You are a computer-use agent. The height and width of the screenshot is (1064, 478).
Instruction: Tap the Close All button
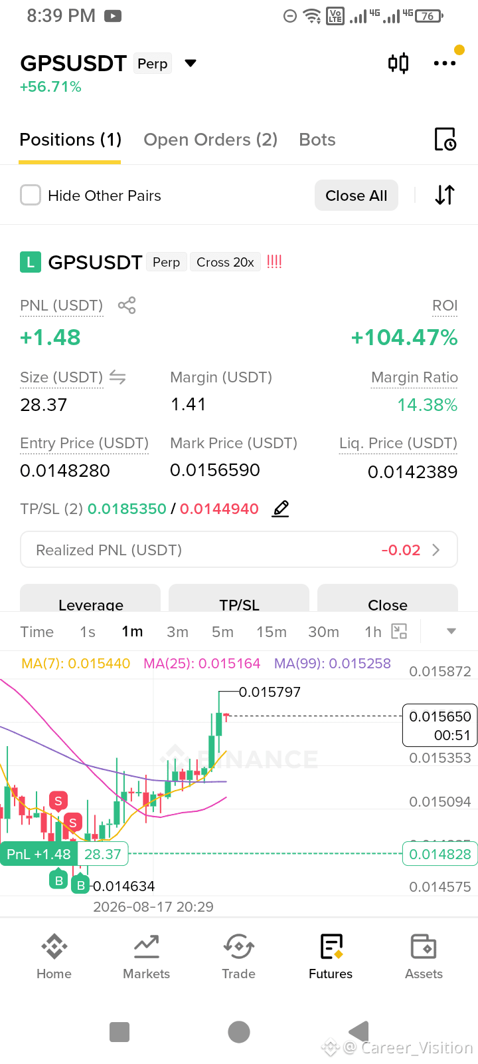point(357,195)
